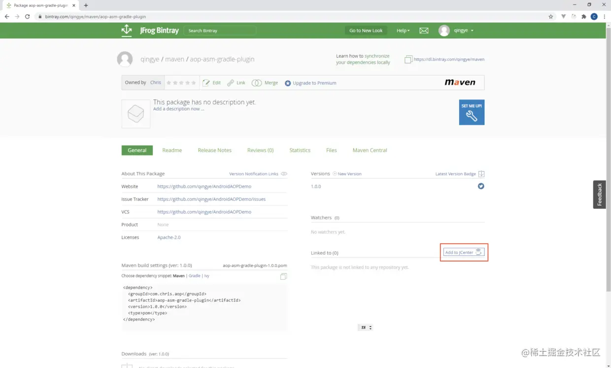Click the Latest Version Badge download icon

481,174
